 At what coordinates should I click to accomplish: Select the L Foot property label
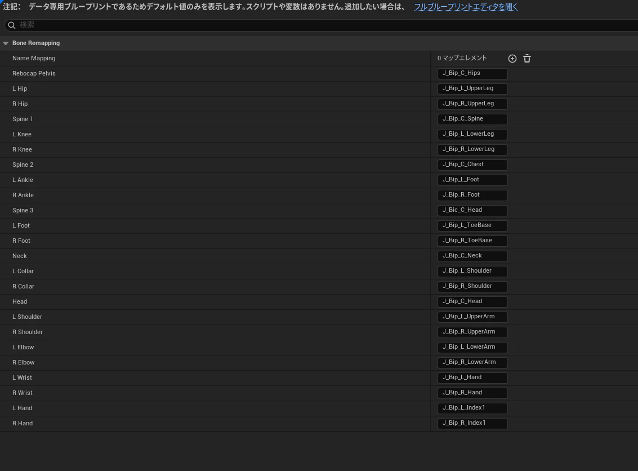(x=21, y=225)
